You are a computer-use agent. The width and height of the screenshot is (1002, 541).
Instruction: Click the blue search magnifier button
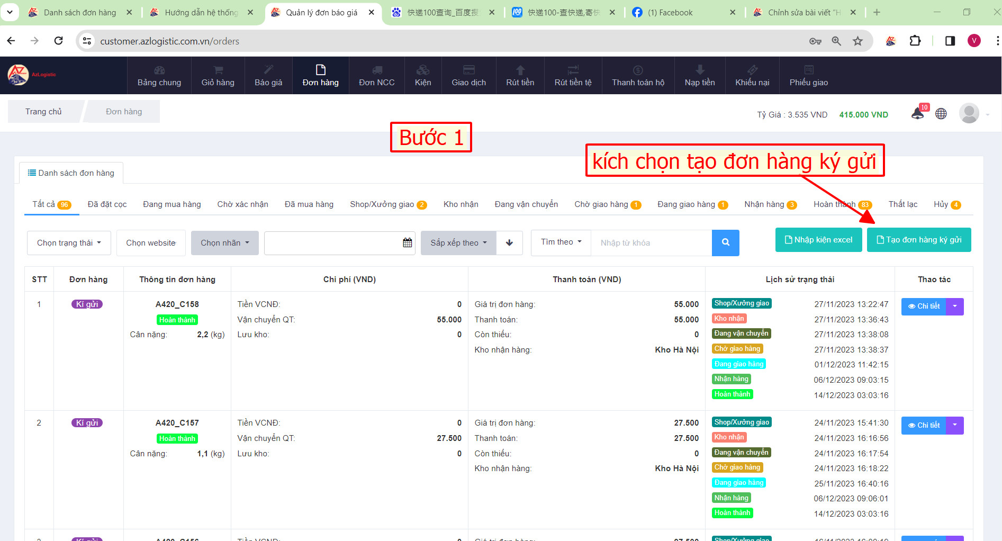[x=725, y=242]
